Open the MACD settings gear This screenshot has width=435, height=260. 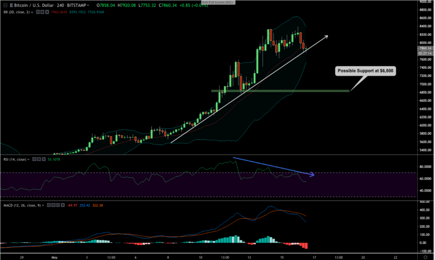click(53, 205)
